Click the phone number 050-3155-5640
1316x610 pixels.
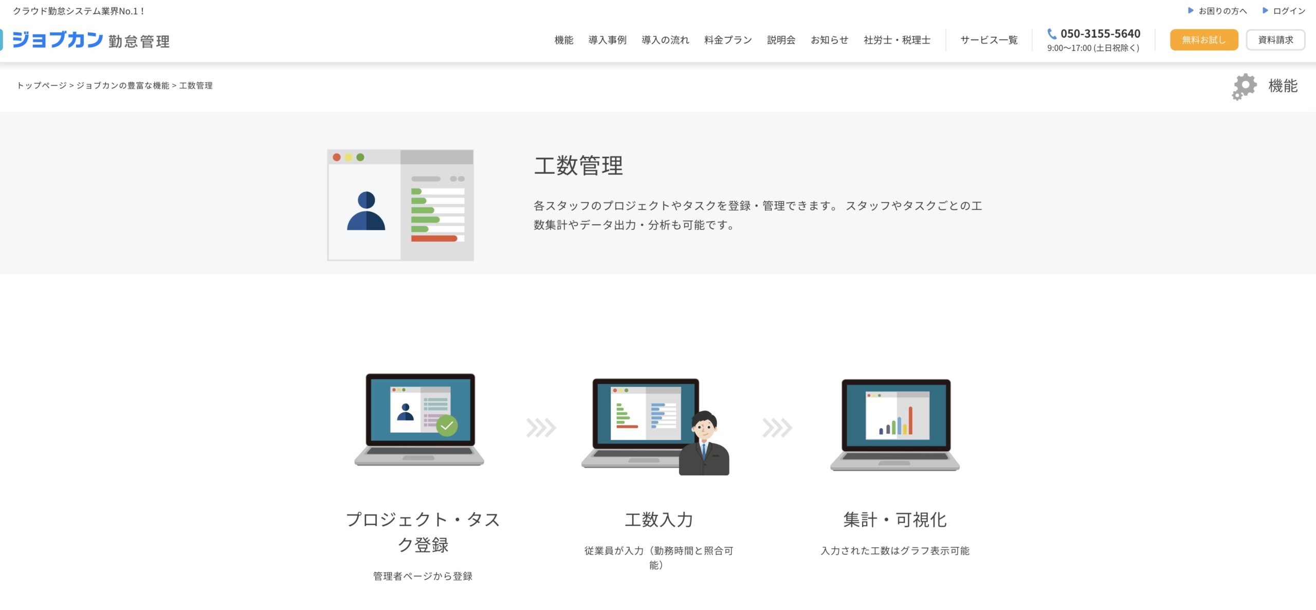point(1100,34)
